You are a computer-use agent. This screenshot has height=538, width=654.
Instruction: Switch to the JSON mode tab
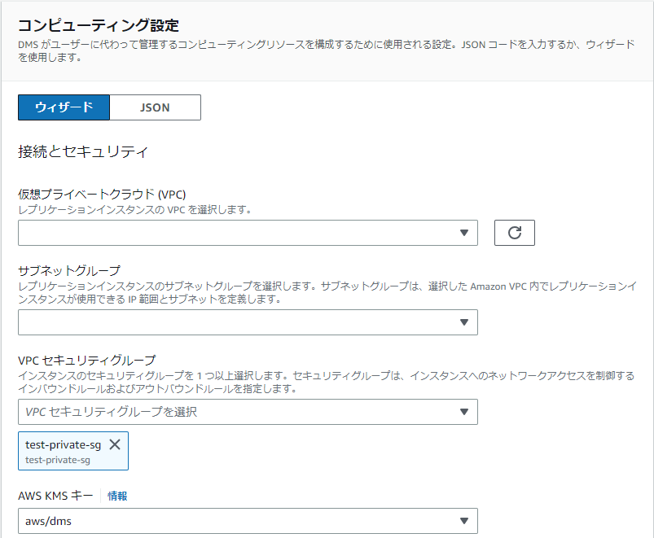click(x=156, y=107)
